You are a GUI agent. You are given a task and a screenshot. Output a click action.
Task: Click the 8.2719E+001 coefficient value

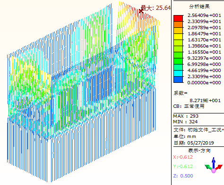pos(205,100)
